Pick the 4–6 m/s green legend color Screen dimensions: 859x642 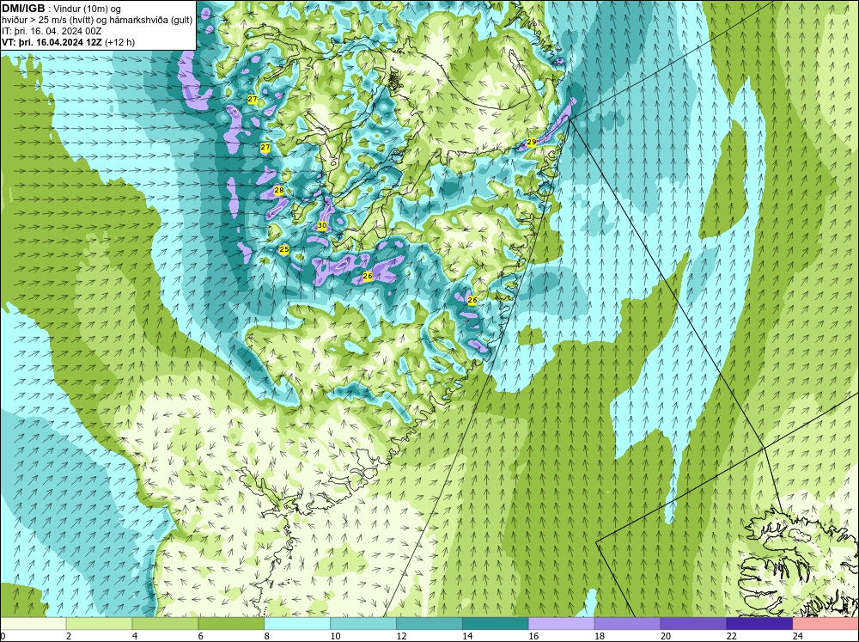click(165, 623)
